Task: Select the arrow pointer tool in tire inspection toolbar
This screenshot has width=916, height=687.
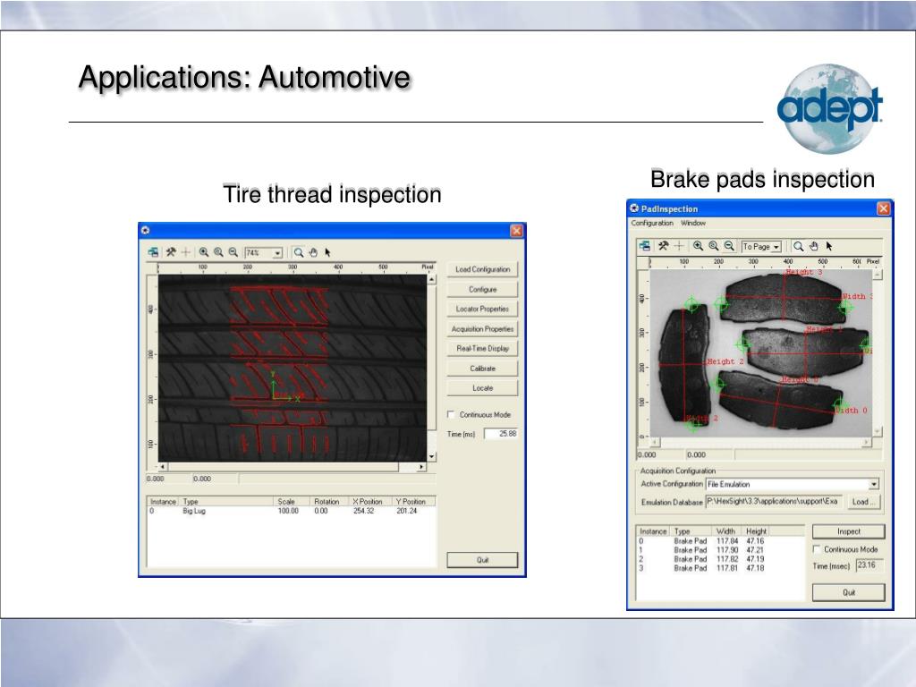Action: (327, 252)
